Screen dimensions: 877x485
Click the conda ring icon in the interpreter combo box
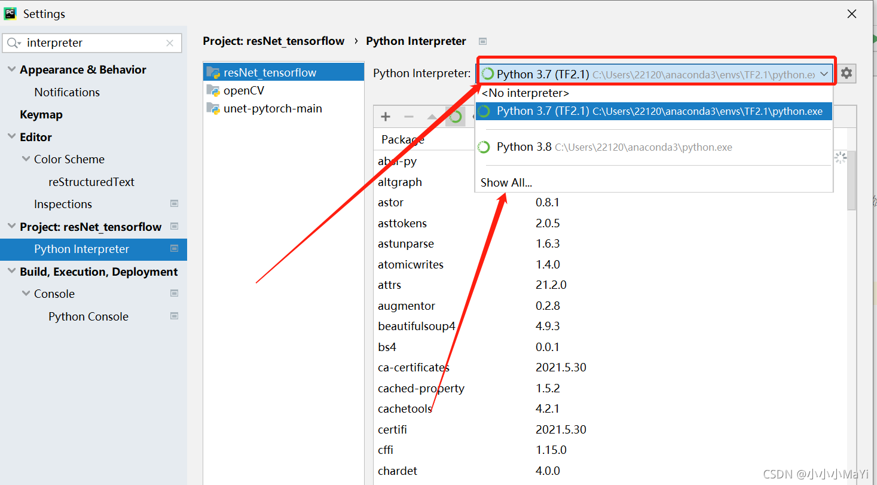[x=488, y=74]
